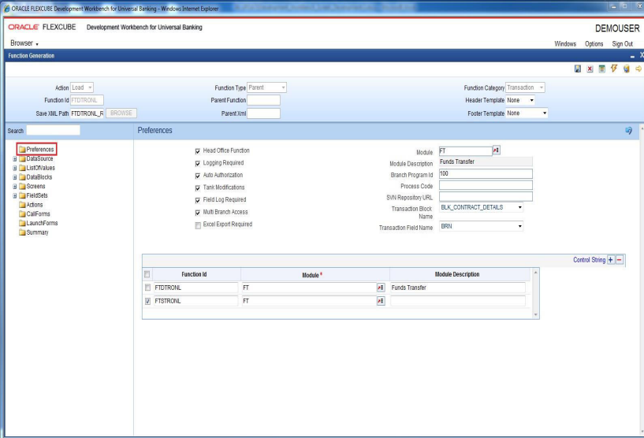Click the tree Search input field

pos(53,131)
